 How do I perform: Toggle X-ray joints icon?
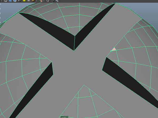(57, 1)
